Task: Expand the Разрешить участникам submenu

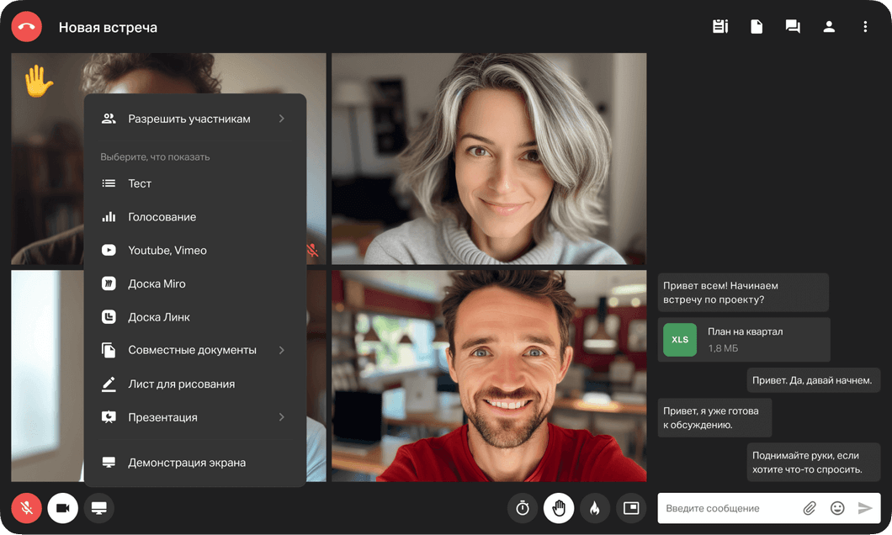Action: (x=282, y=119)
